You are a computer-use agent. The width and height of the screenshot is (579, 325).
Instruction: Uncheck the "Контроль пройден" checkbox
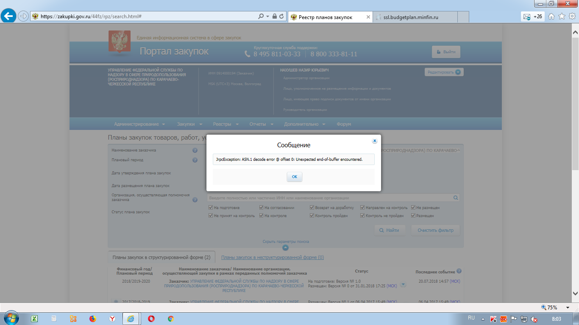click(312, 216)
